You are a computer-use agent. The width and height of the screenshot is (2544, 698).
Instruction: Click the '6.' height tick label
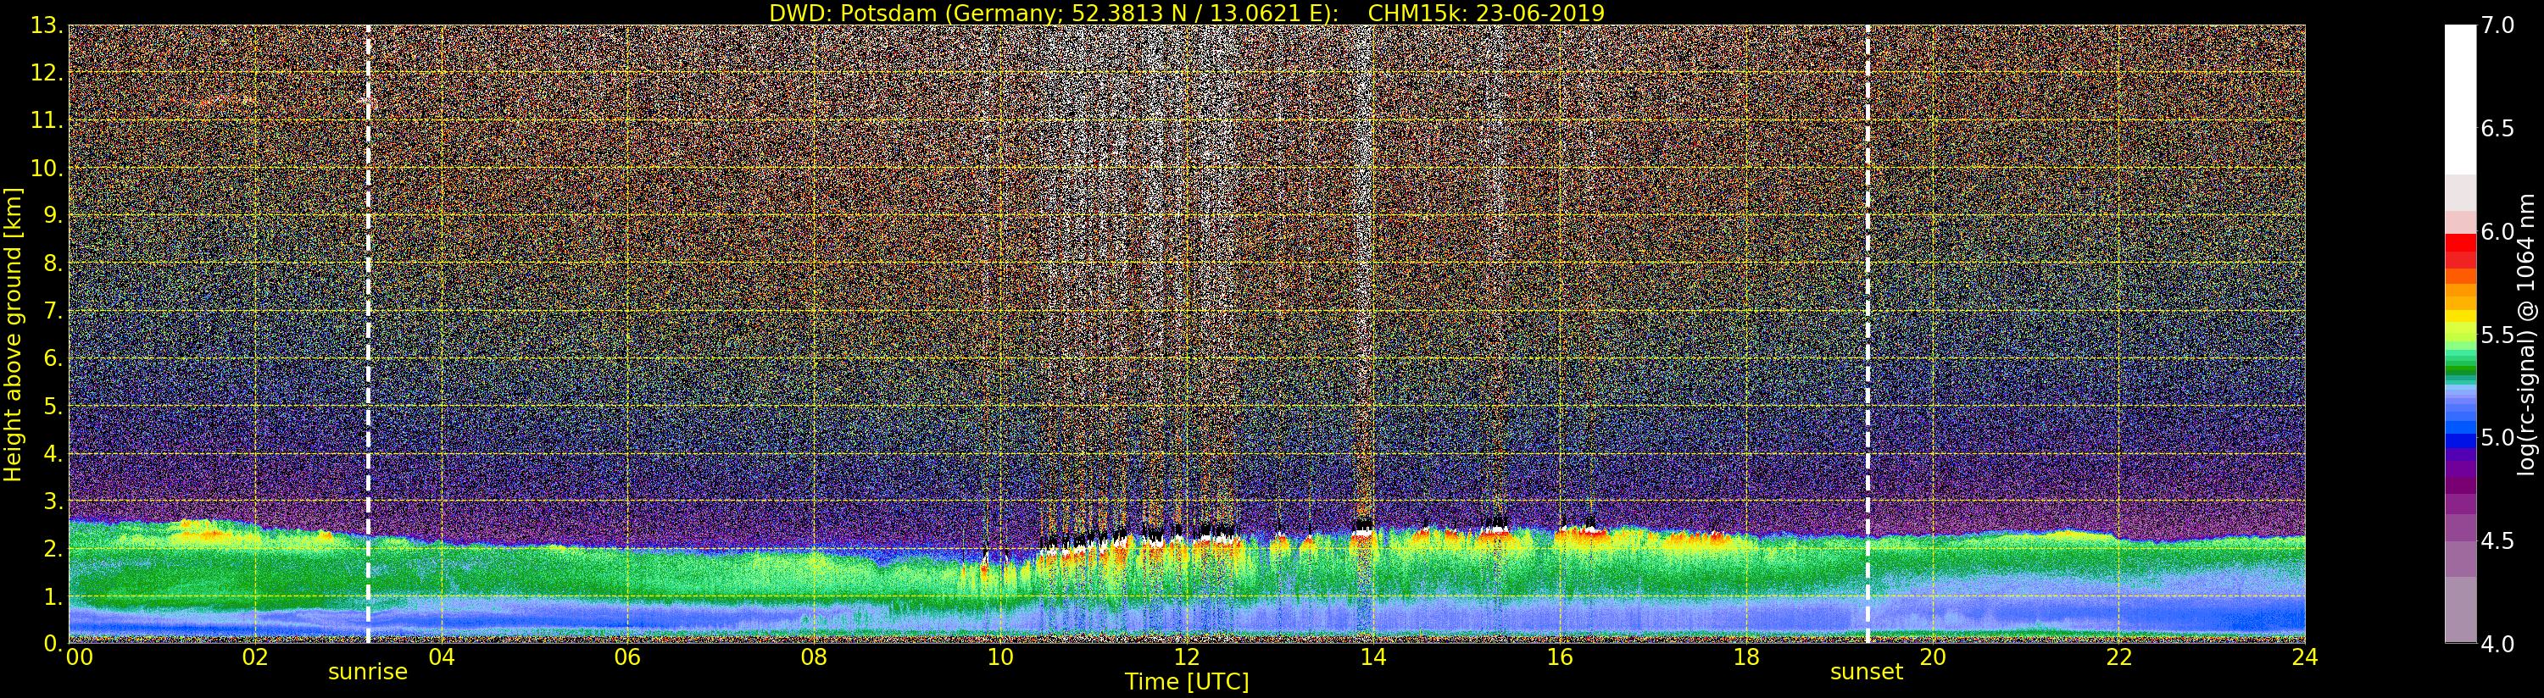53,358
